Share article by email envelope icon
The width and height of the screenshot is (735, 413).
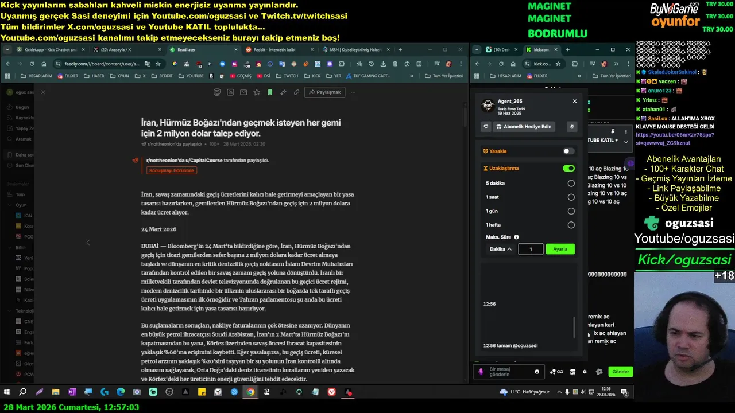click(243, 92)
